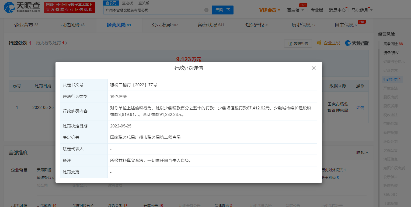Click the document icon beside 数据纠错

[x=290, y=43]
